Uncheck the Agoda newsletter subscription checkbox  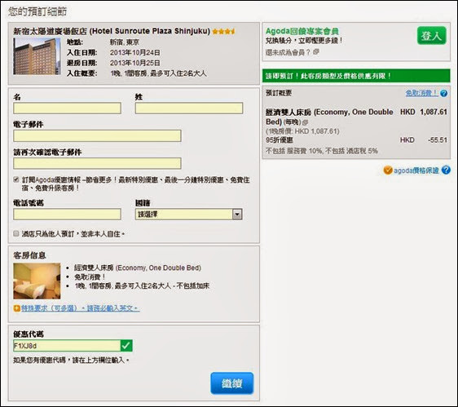(x=16, y=179)
